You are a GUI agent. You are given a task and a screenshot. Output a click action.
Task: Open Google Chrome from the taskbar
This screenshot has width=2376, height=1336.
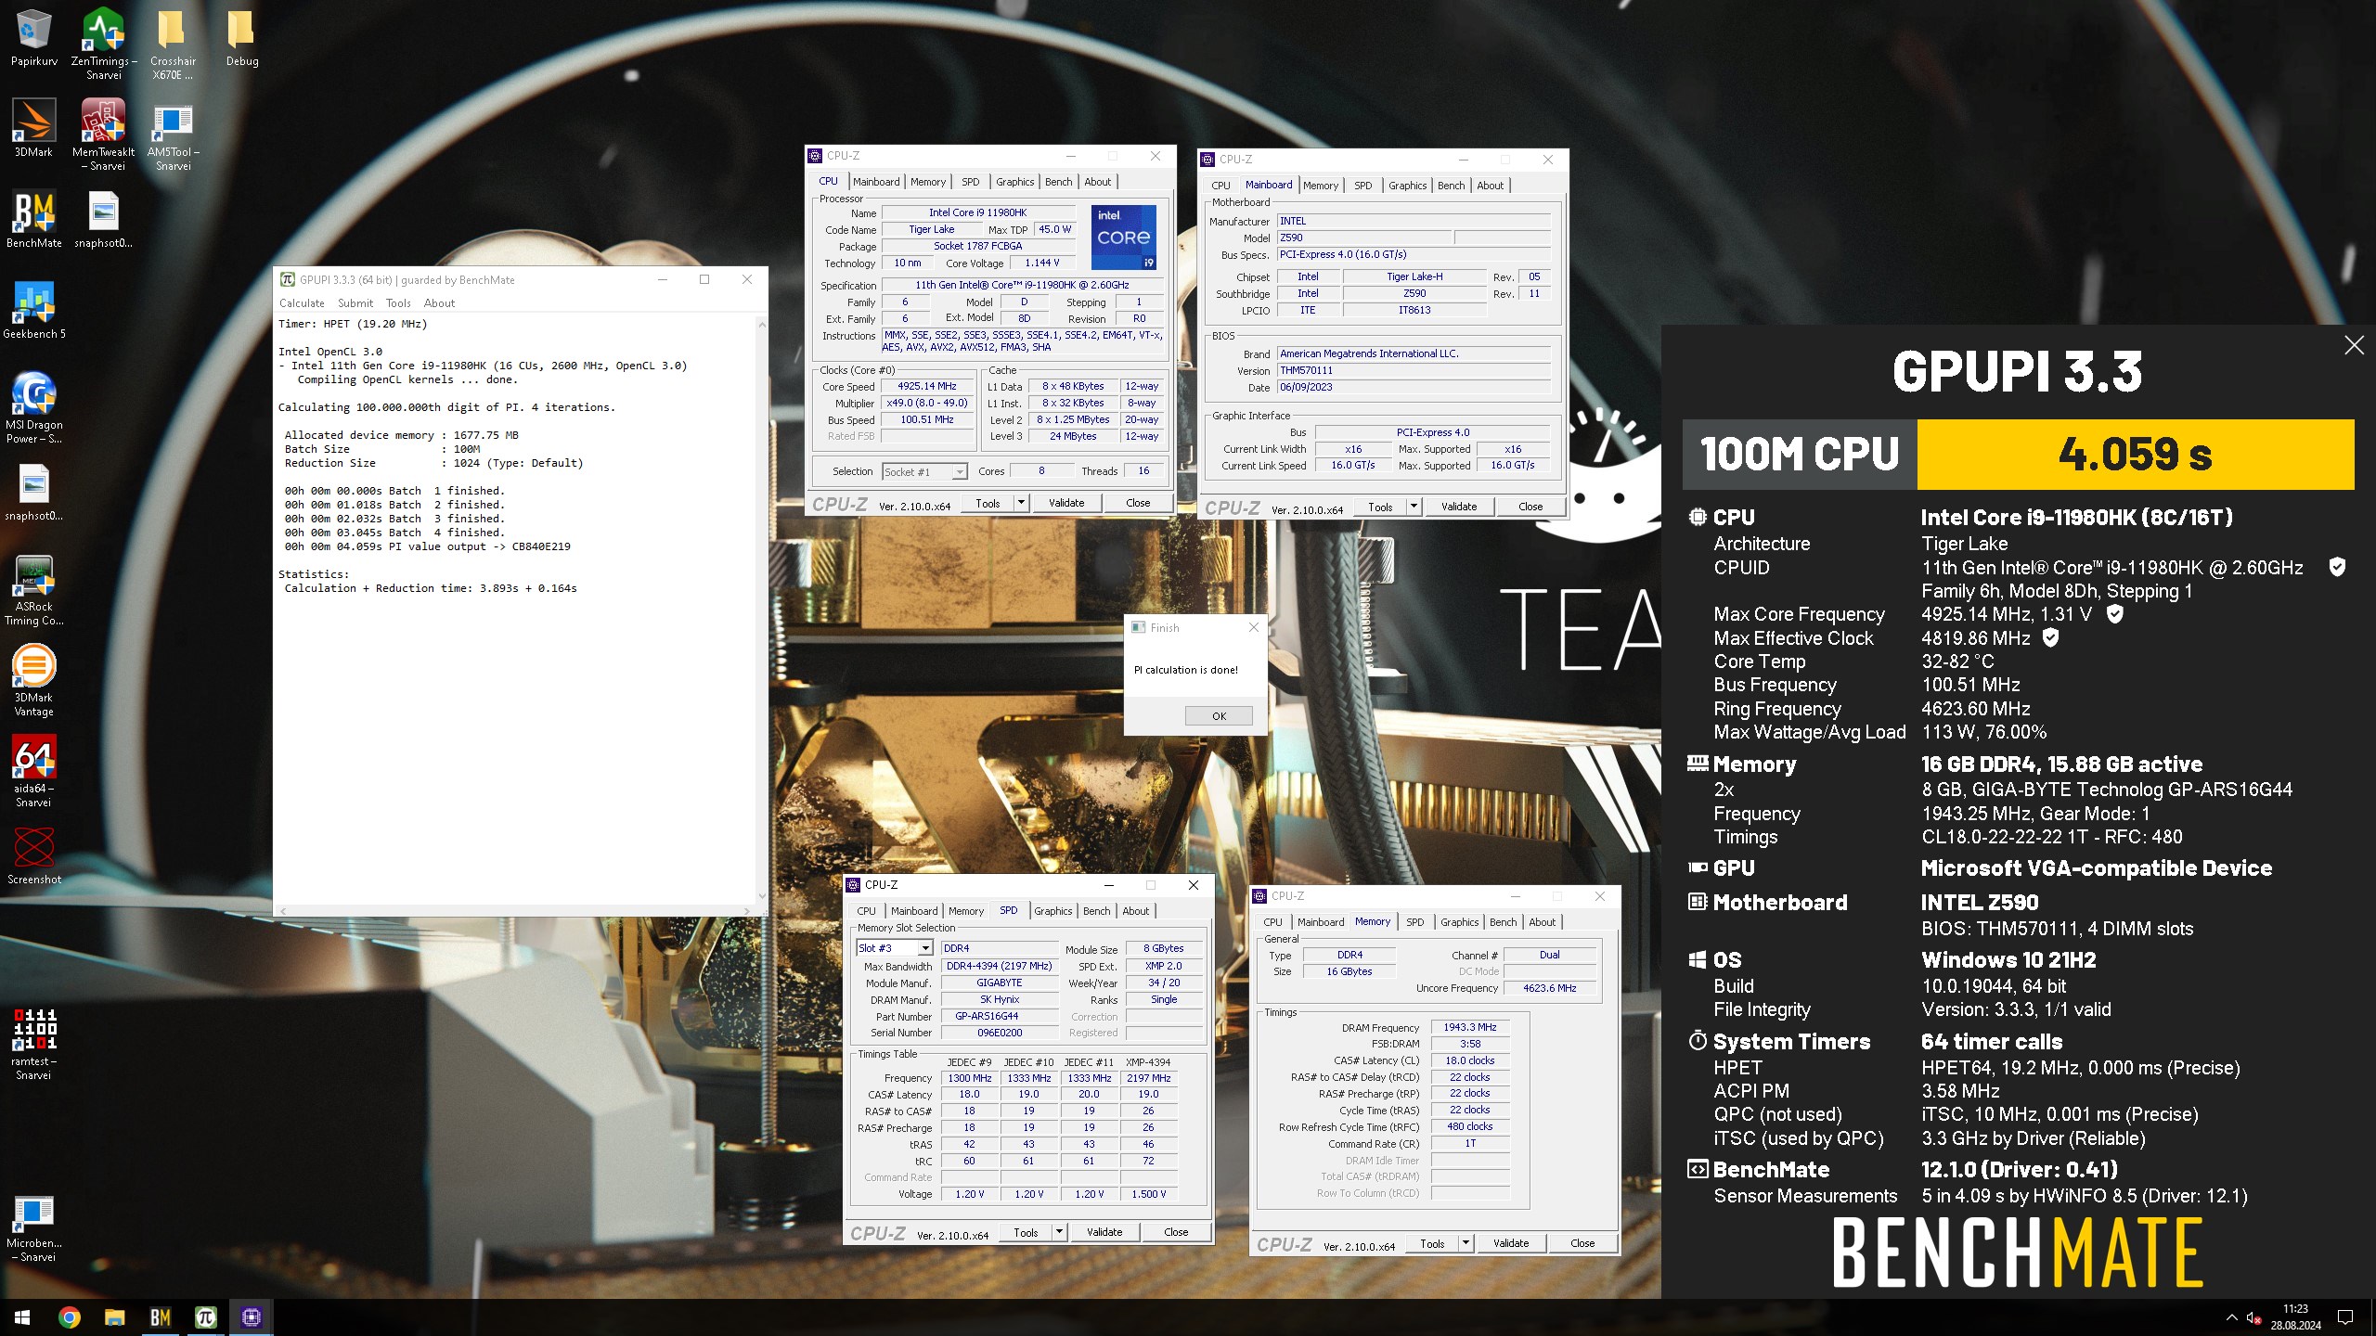[69, 1317]
